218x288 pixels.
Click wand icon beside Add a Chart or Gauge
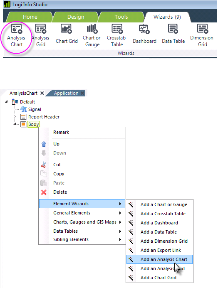tap(131, 204)
